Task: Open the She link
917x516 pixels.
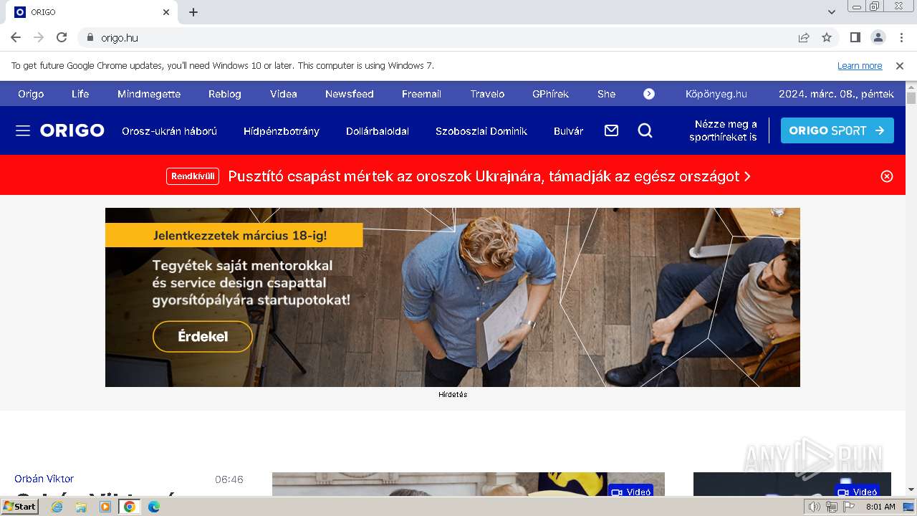Action: [606, 94]
